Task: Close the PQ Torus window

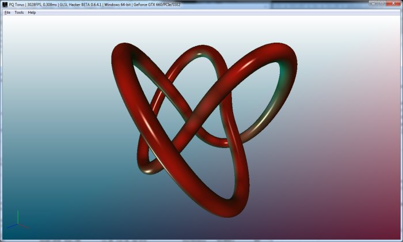Action: (x=393, y=3)
